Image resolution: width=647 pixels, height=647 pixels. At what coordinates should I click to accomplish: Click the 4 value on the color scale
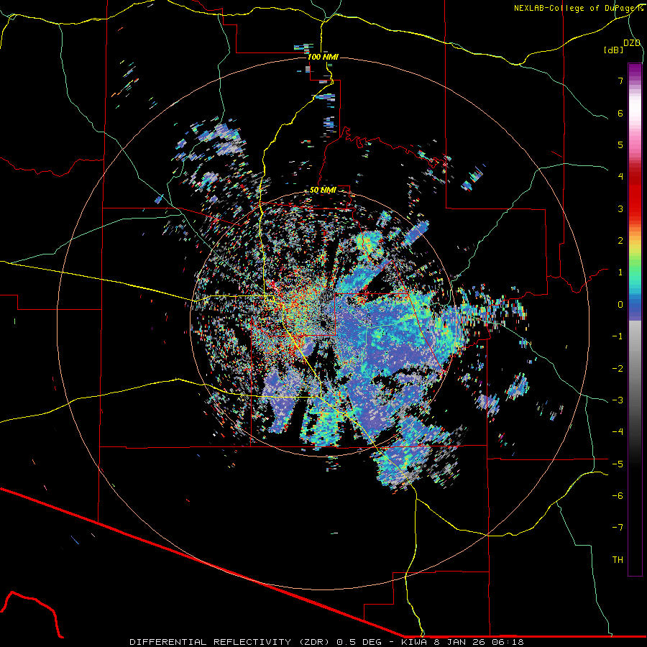(x=620, y=177)
